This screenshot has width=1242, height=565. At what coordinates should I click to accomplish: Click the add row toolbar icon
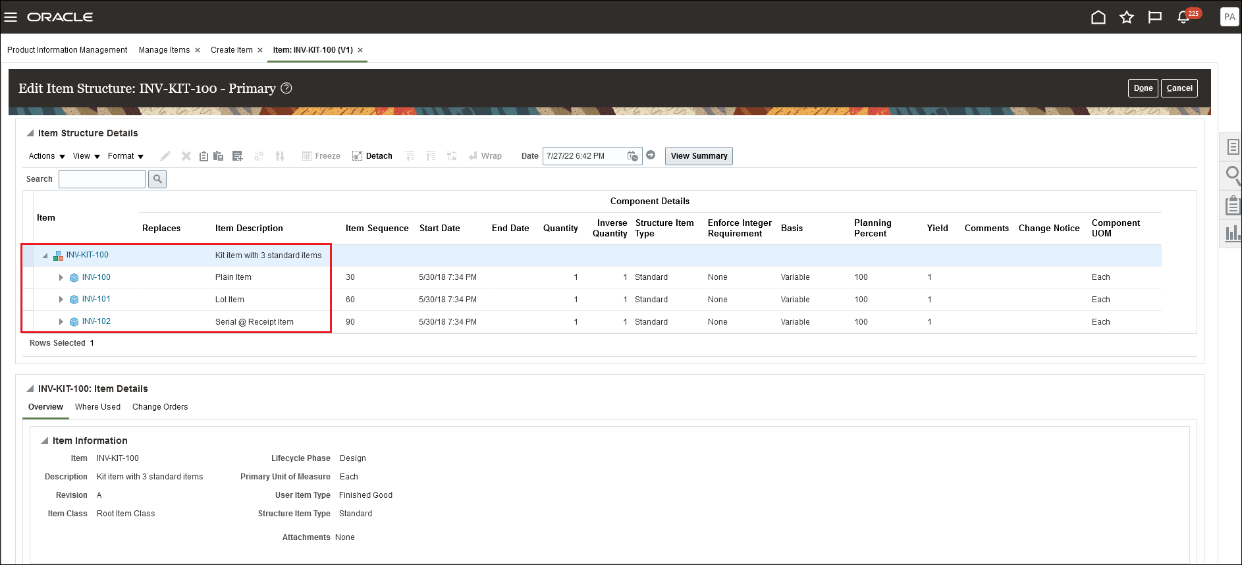(238, 156)
